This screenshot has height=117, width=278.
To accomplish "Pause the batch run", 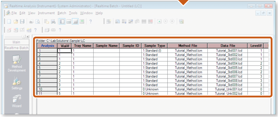I will tap(165, 22).
